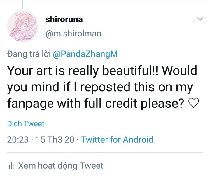
Task: Visit the @PandaZhangM mention link
Action: click(x=86, y=54)
